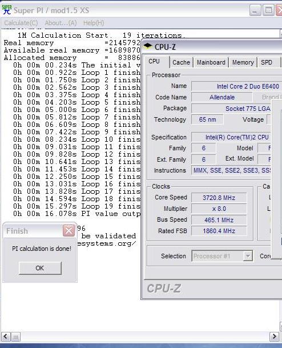Click the Multiplier value x 8.0
The height and width of the screenshot is (348, 282).
point(219,209)
